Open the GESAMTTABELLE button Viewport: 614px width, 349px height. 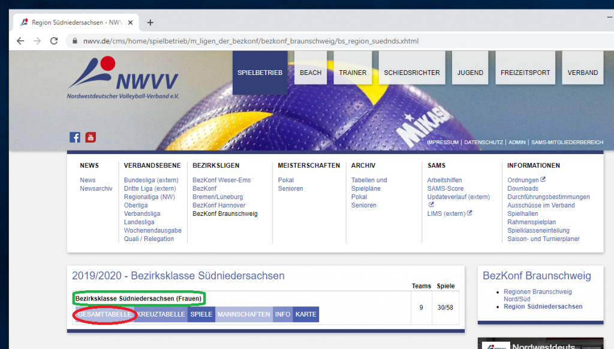pos(104,314)
